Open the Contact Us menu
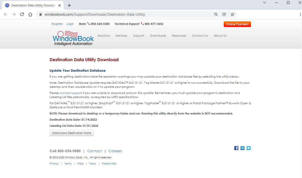The image size is (302, 178). [200, 36]
